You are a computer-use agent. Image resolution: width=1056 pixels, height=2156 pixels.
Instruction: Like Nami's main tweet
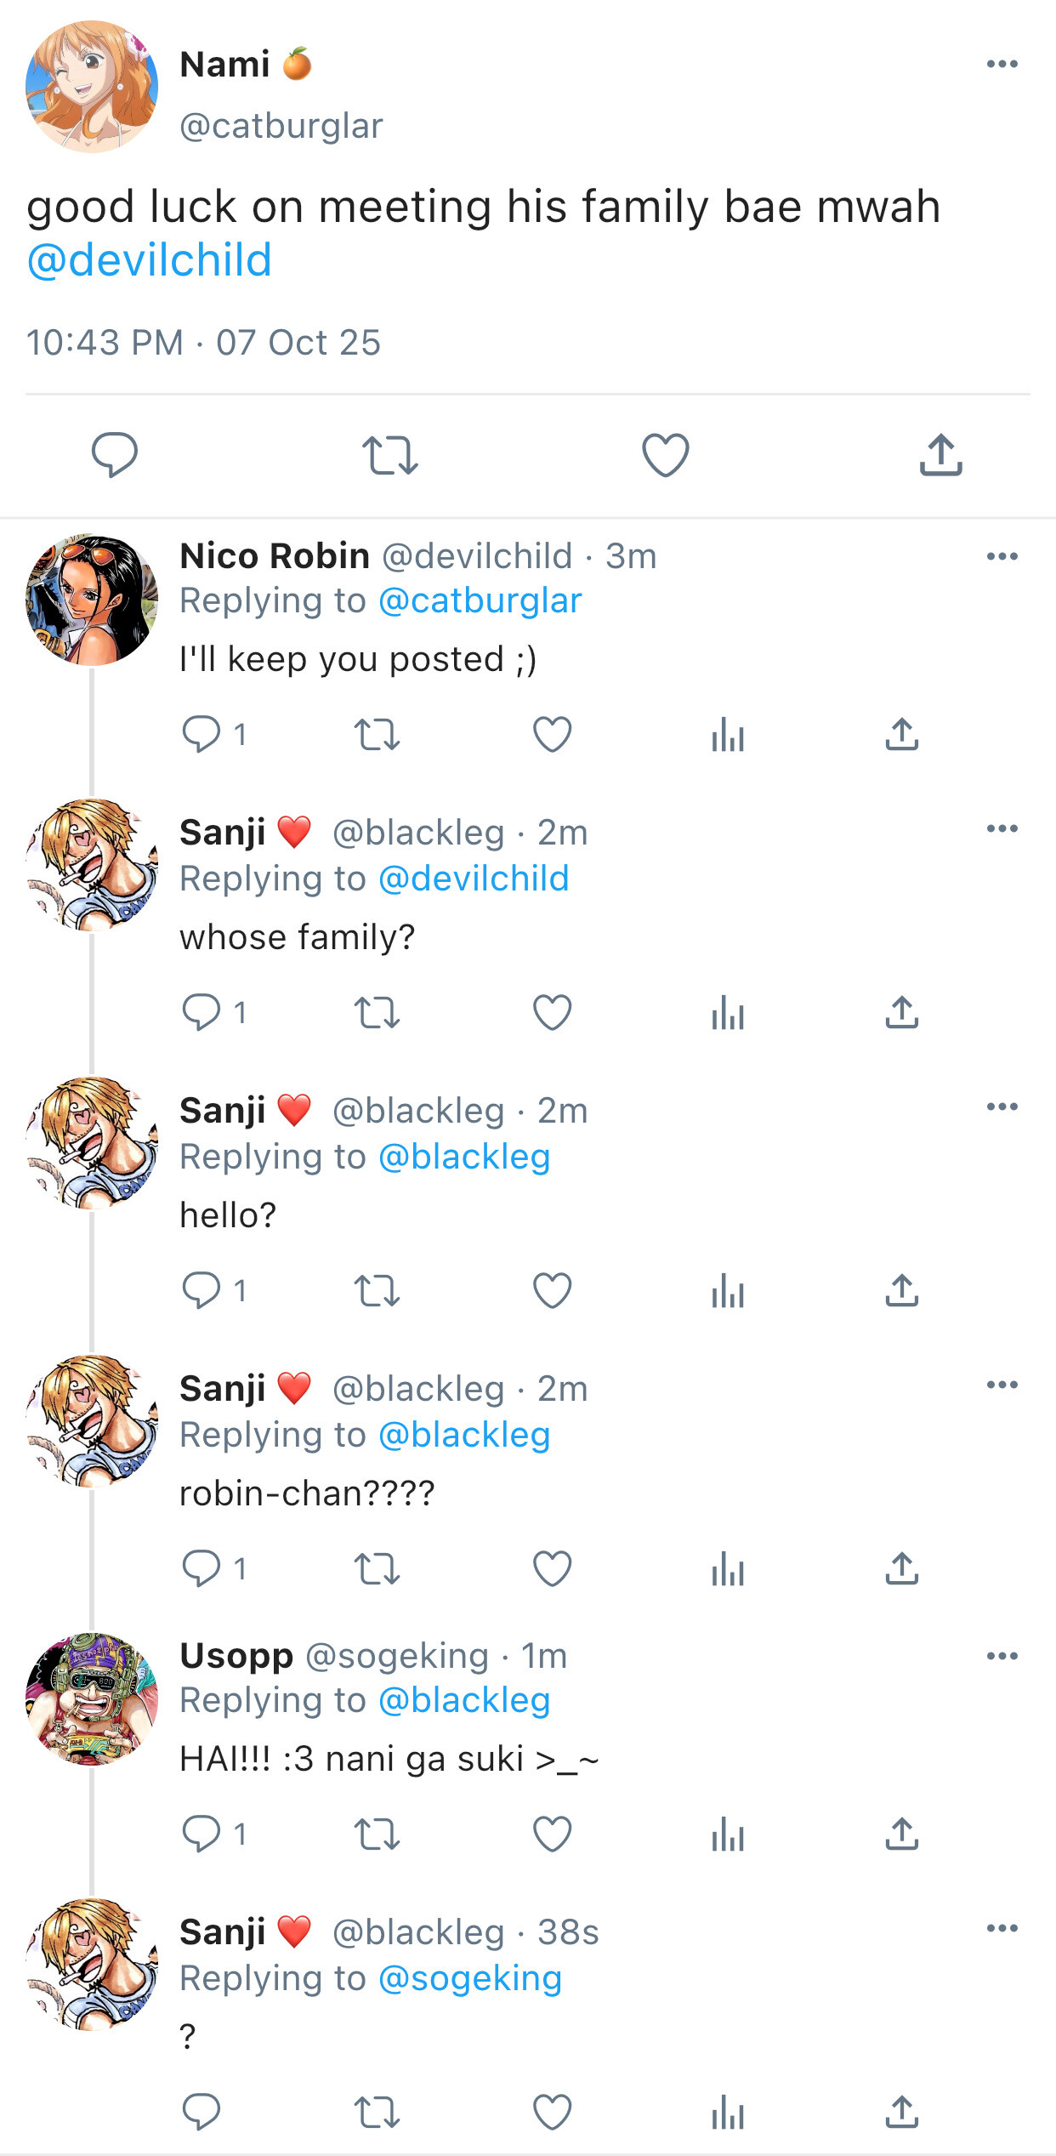click(665, 454)
